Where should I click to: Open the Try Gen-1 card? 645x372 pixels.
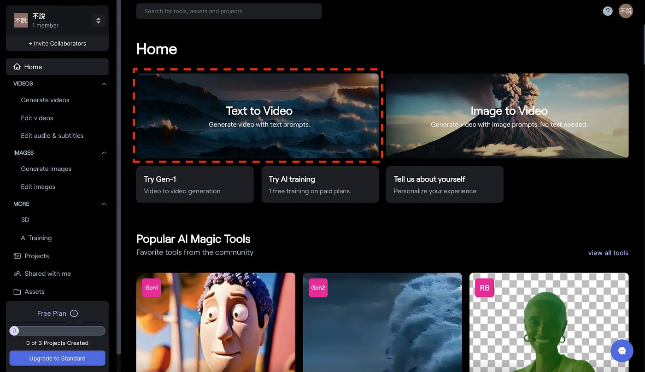point(195,185)
